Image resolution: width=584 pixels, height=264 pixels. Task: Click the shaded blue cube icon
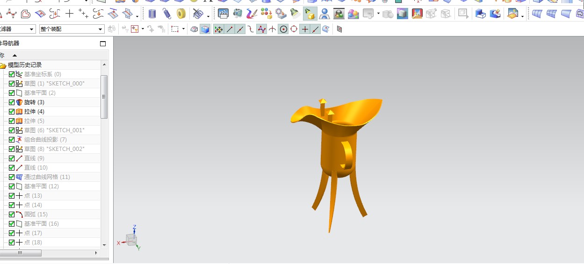(205, 29)
